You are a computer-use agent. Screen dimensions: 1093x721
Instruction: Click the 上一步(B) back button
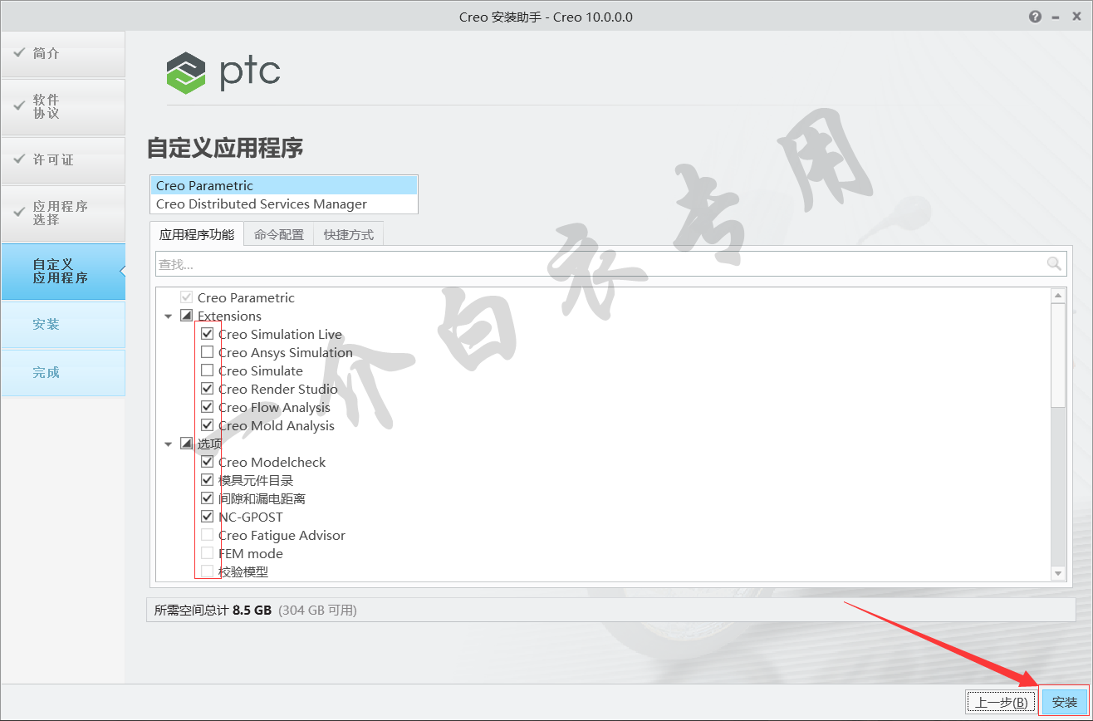click(x=1001, y=703)
